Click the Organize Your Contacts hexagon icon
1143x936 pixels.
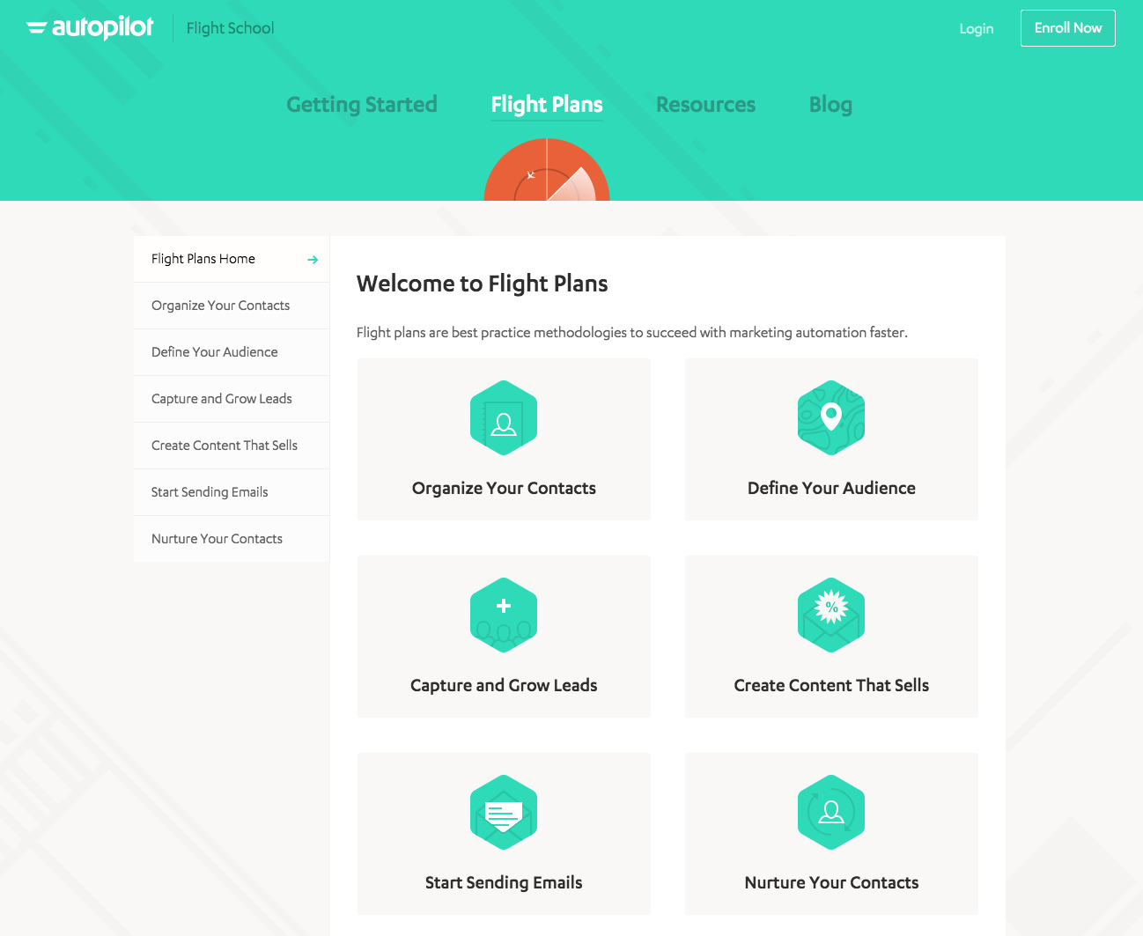pos(504,418)
